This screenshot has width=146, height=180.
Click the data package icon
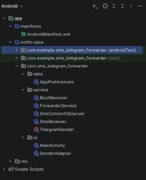pyautogui.click(x=30, y=74)
